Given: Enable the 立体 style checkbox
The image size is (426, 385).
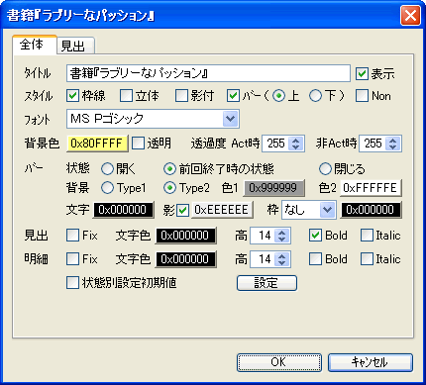Looking at the screenshot, I should tap(126, 96).
